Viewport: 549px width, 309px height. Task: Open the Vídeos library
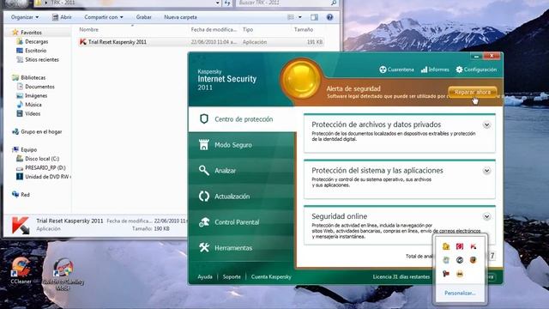pos(33,113)
